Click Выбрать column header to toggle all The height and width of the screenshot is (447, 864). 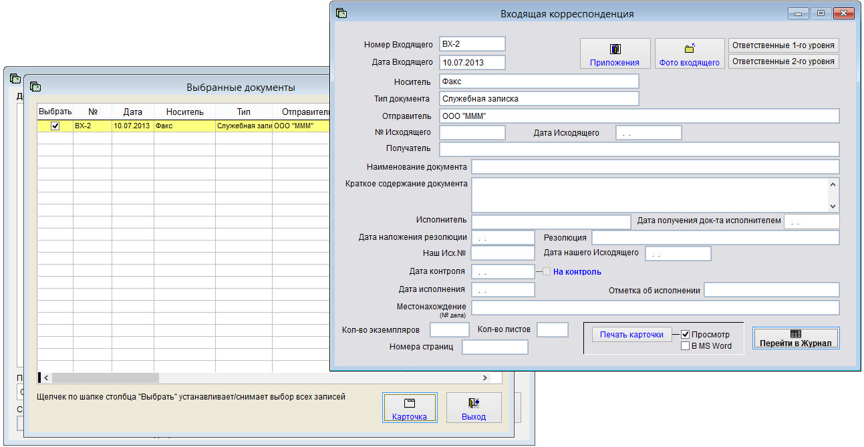point(55,112)
